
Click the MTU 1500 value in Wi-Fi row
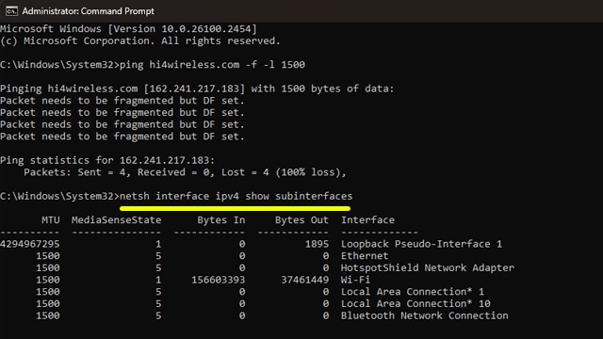point(48,280)
